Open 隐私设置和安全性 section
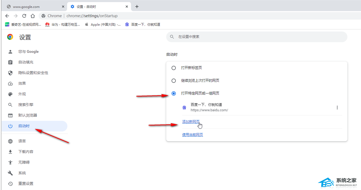Screen dimensions: 361x190 point(33,73)
